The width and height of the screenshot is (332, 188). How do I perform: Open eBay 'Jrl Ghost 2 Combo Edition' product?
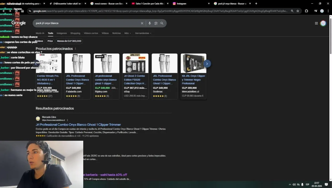click(x=135, y=80)
